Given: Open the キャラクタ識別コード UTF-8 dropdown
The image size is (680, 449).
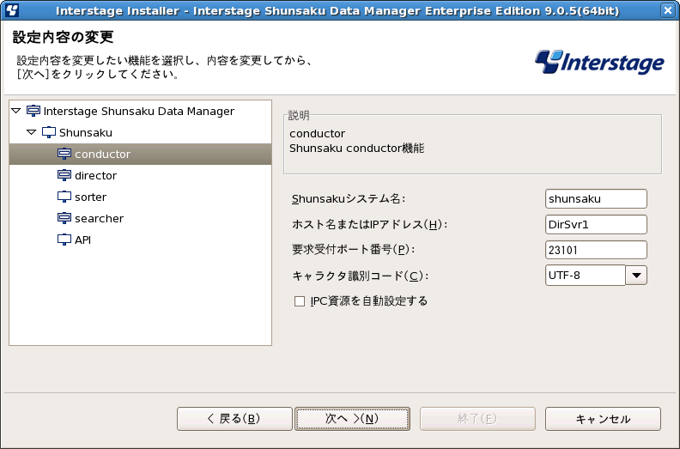Looking at the screenshot, I should tap(636, 275).
